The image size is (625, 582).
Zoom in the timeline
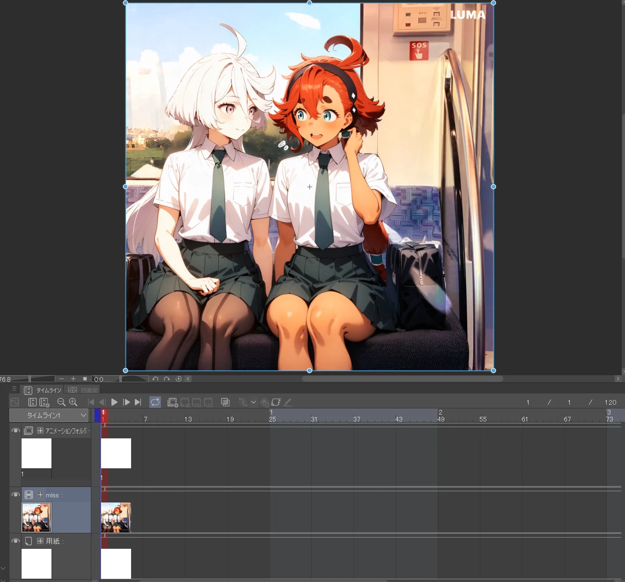click(73, 402)
